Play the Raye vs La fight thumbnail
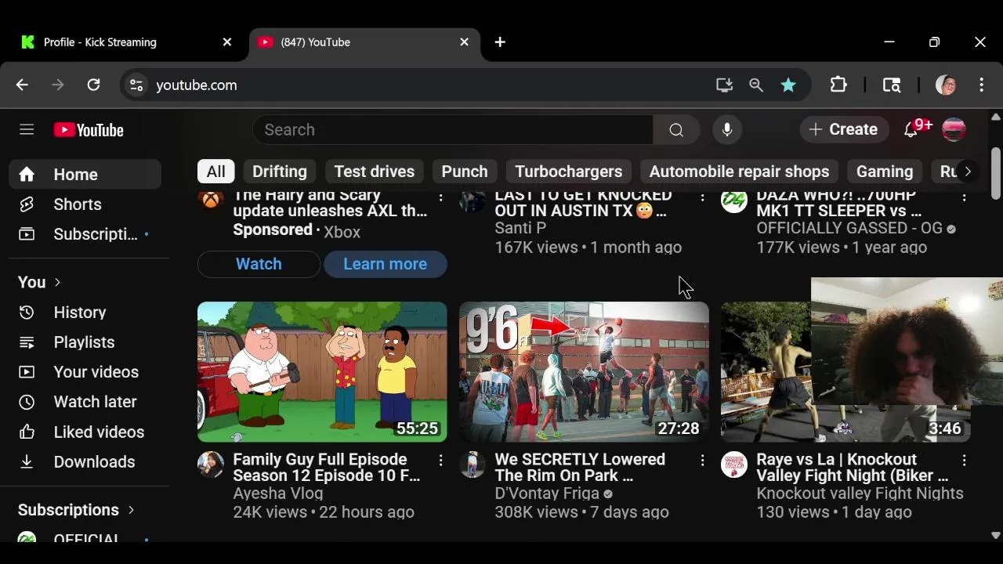This screenshot has width=1003, height=564. [845, 372]
